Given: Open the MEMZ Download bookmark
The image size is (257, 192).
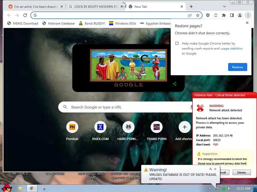Looking at the screenshot, I should (23, 23).
